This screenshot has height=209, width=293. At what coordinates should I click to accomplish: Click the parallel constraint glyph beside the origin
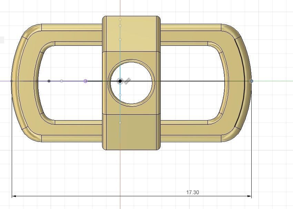click(127, 81)
